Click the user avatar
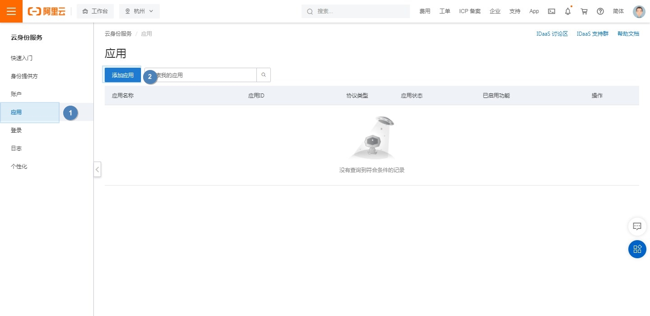 [639, 11]
